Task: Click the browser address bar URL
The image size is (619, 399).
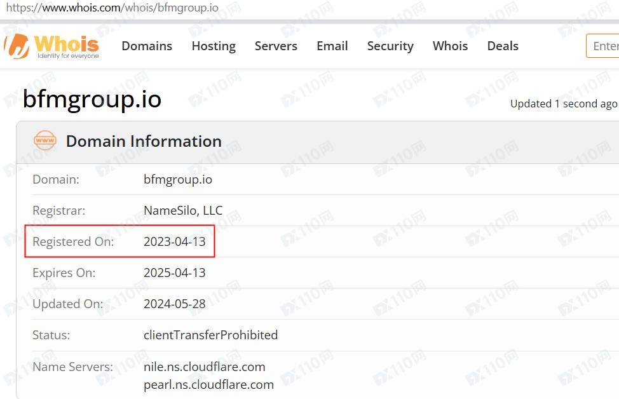Action: click(112, 8)
